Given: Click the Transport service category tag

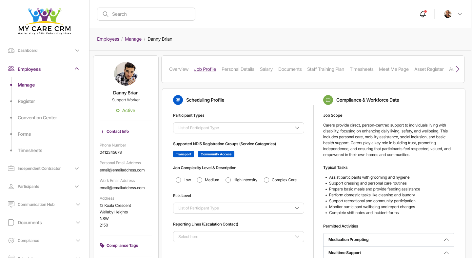Looking at the screenshot, I should click(184, 154).
